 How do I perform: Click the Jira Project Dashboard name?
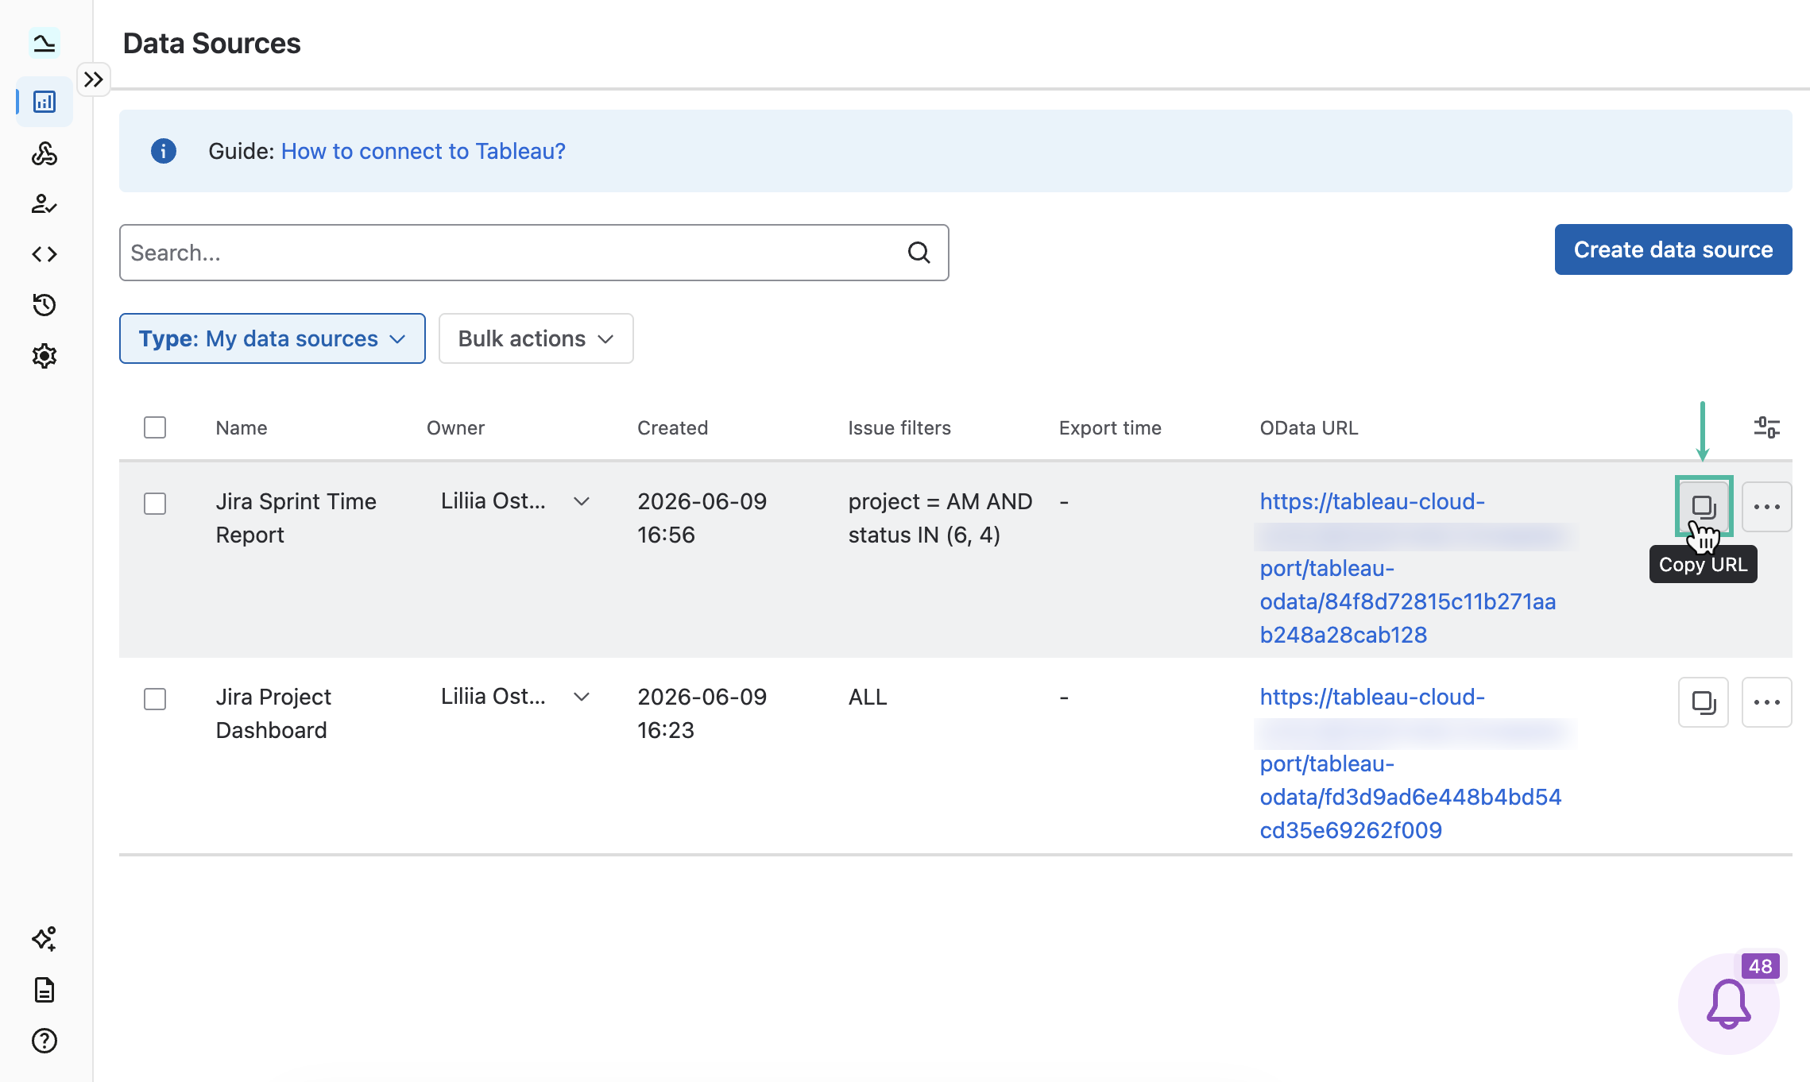(x=274, y=713)
